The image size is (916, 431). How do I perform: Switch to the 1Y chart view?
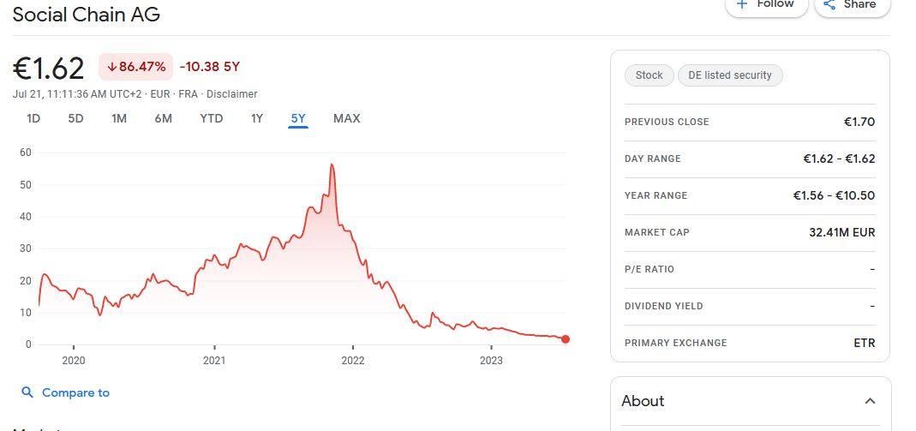[x=257, y=118]
